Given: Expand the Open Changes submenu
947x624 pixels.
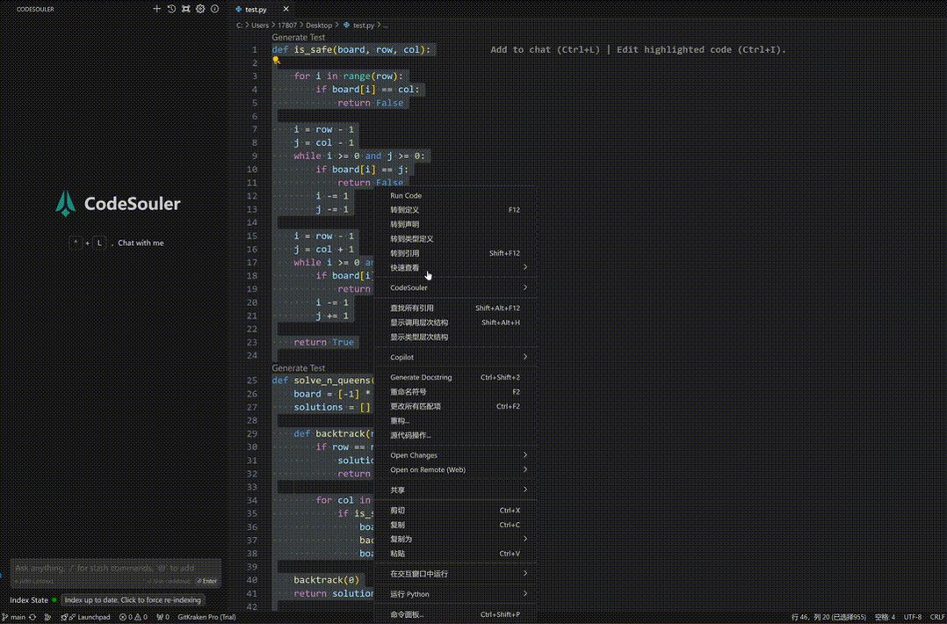Looking at the screenshot, I should pyautogui.click(x=456, y=455).
